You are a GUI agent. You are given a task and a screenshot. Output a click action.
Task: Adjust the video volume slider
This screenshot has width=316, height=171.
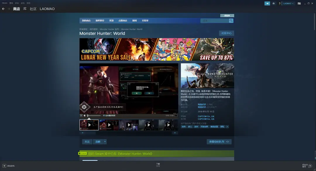(94, 116)
